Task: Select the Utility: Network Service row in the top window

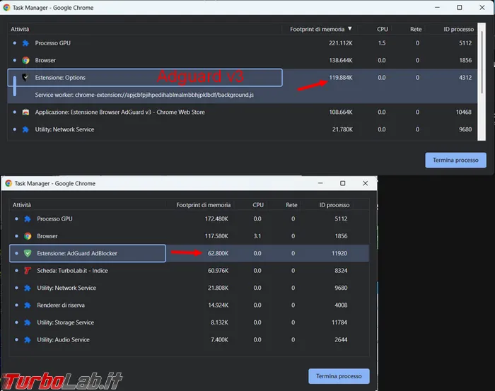Action: click(x=242, y=129)
